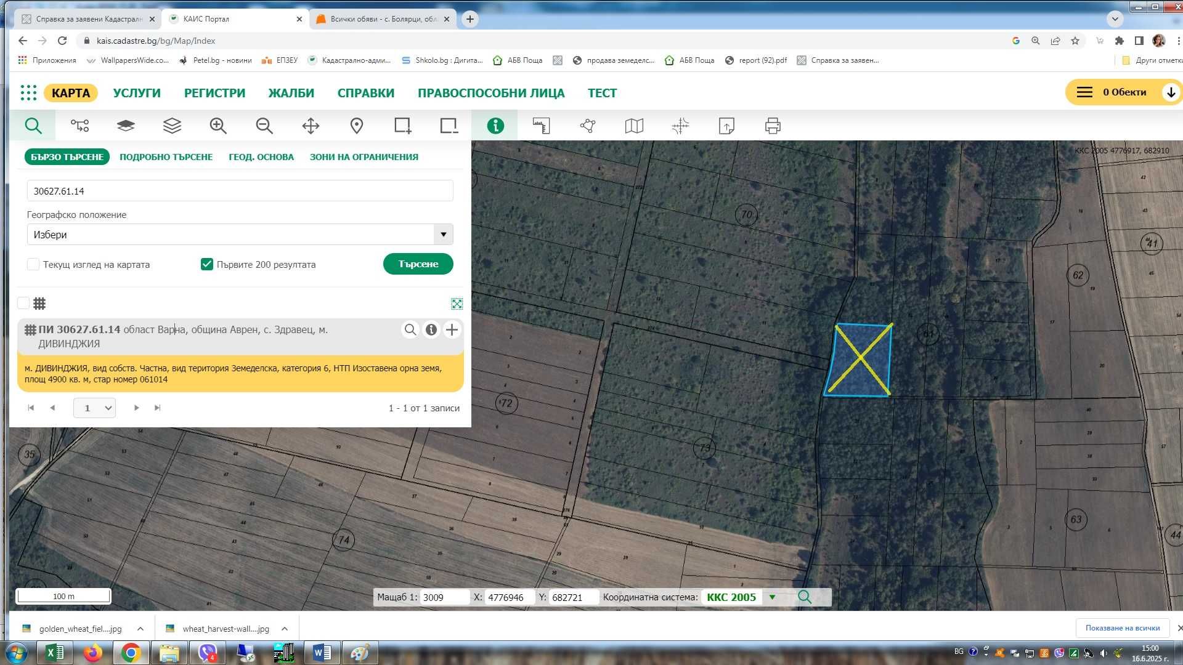Click the print map icon
Viewport: 1183px width, 665px height.
pyautogui.click(x=773, y=126)
